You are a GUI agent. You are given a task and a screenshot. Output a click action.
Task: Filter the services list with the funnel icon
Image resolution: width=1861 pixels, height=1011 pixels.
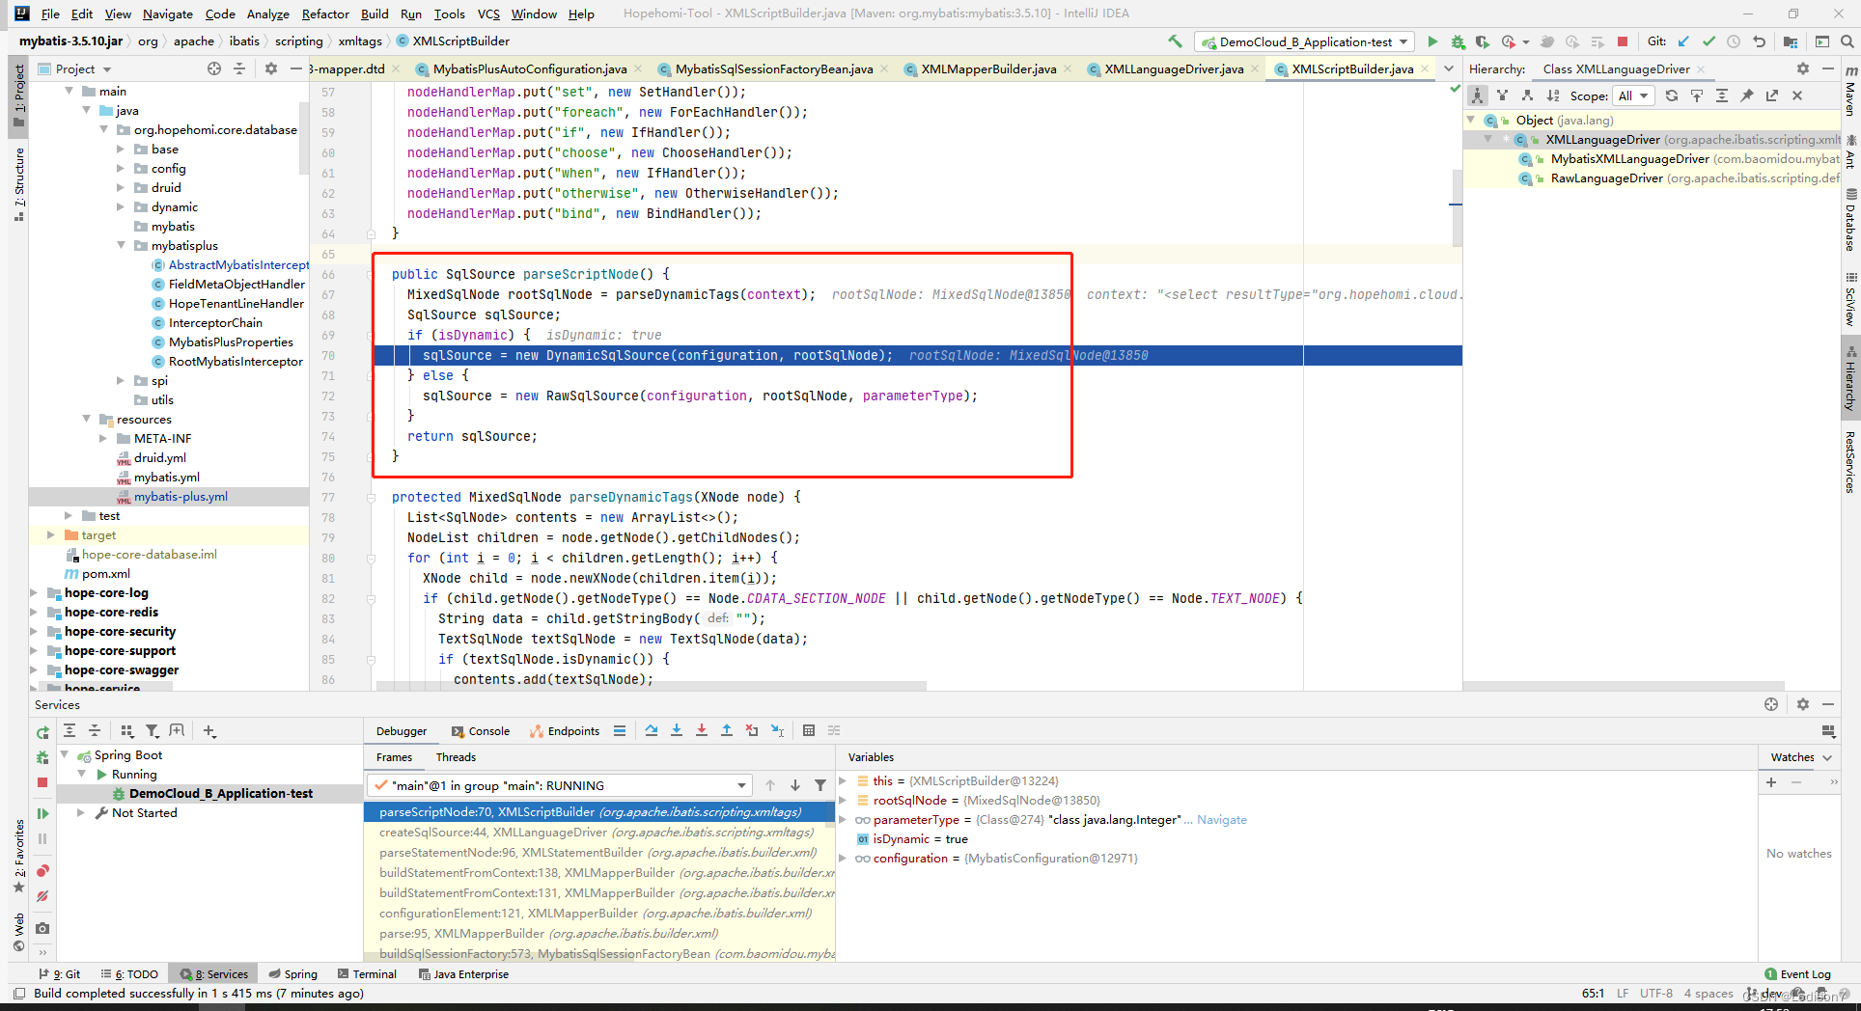coord(153,731)
